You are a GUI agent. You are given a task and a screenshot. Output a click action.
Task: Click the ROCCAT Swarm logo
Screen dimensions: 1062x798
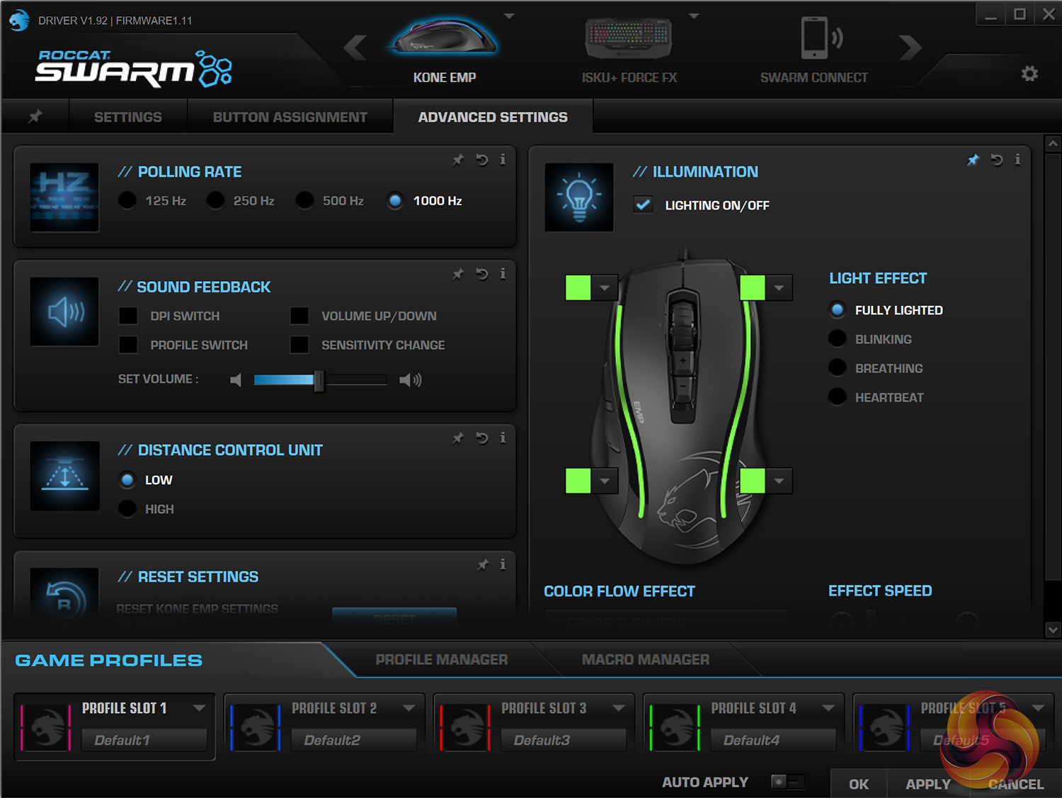coord(134,69)
